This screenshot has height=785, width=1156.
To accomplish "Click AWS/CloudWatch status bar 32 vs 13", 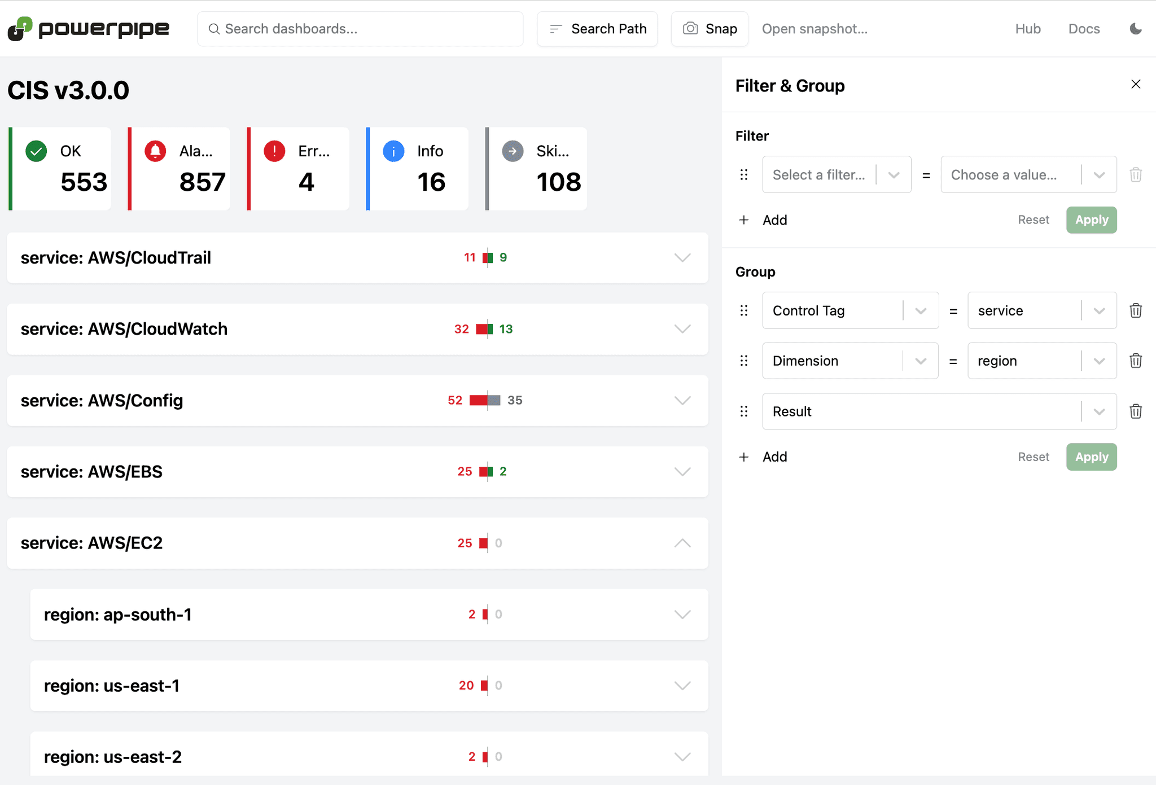I will point(484,329).
